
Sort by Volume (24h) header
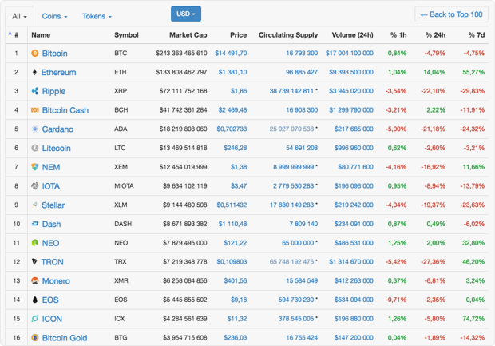click(352, 35)
